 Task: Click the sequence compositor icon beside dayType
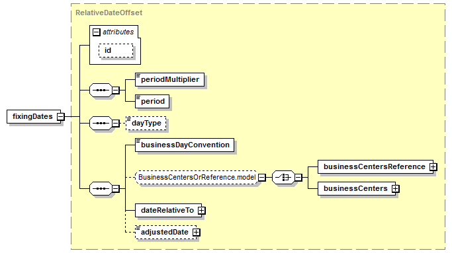101,123
